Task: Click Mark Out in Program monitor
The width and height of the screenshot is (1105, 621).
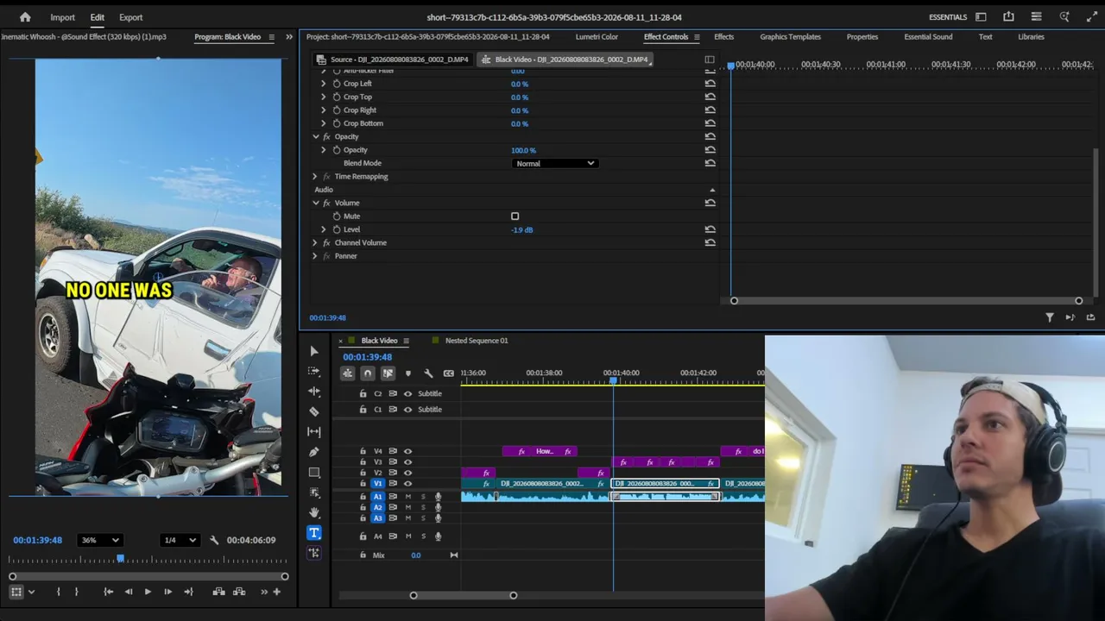Action: pyautogui.click(x=76, y=592)
